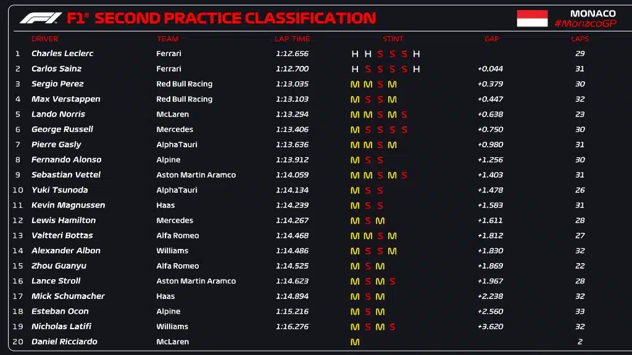Click the MONACO title text

pos(592,14)
